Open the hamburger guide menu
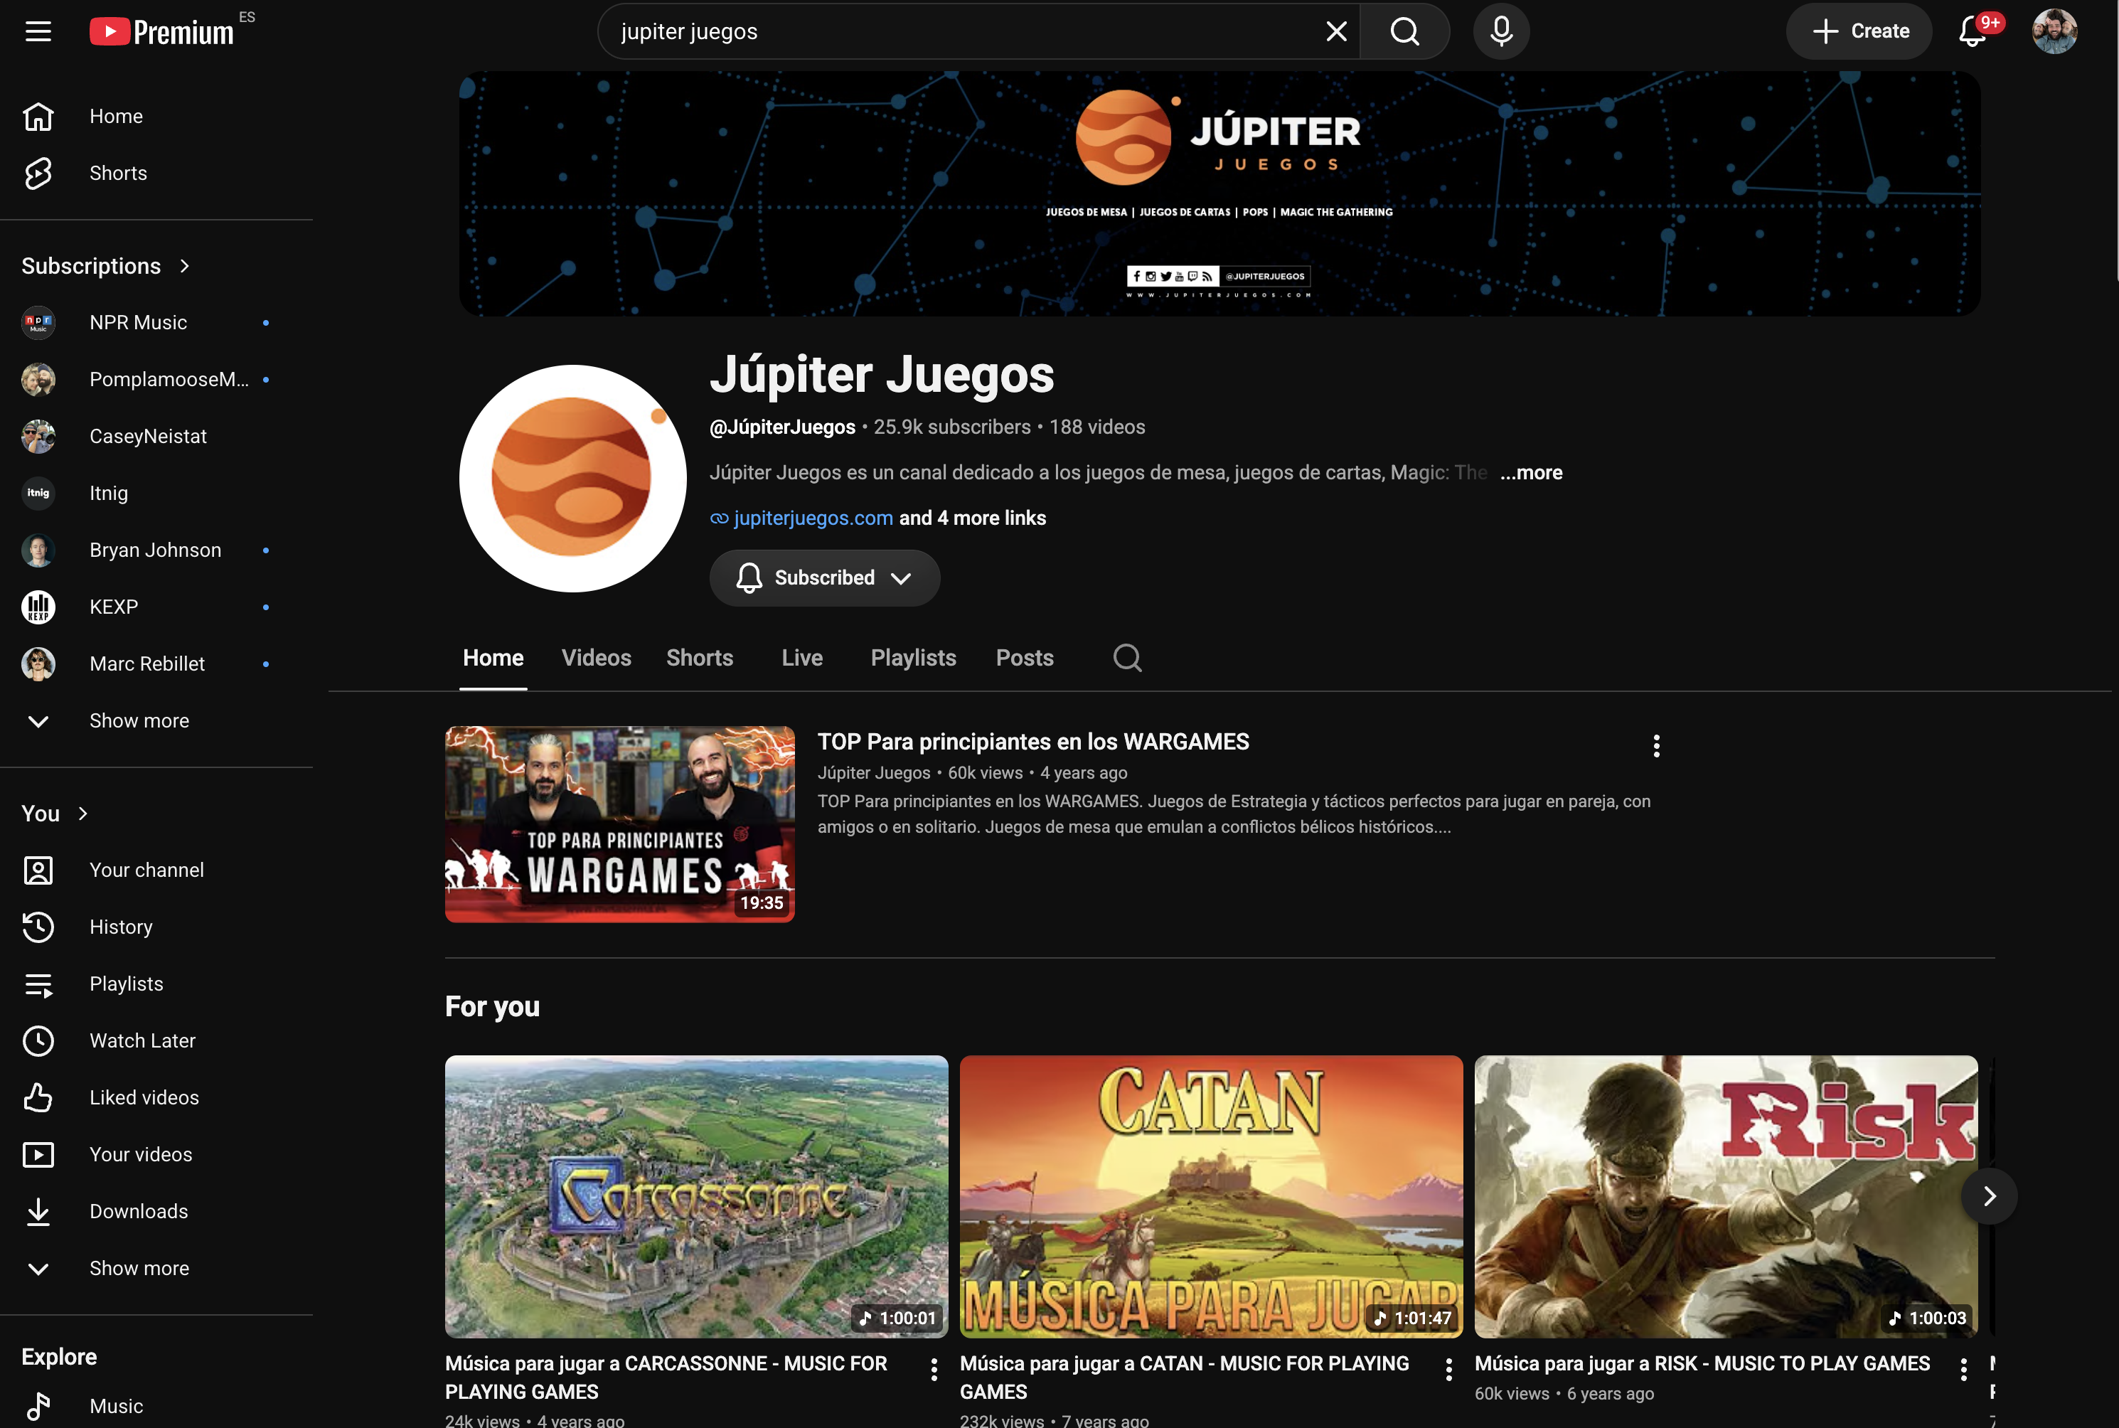The image size is (2119, 1428). click(x=38, y=32)
